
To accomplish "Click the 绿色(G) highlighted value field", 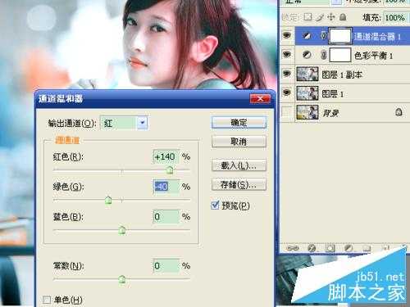I will [166, 187].
